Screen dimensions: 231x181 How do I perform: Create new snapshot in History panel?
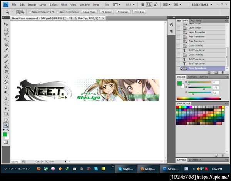[x=216, y=73]
